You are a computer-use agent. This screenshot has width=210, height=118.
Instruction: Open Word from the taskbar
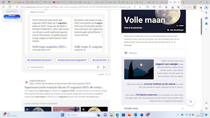click(x=141, y=115)
